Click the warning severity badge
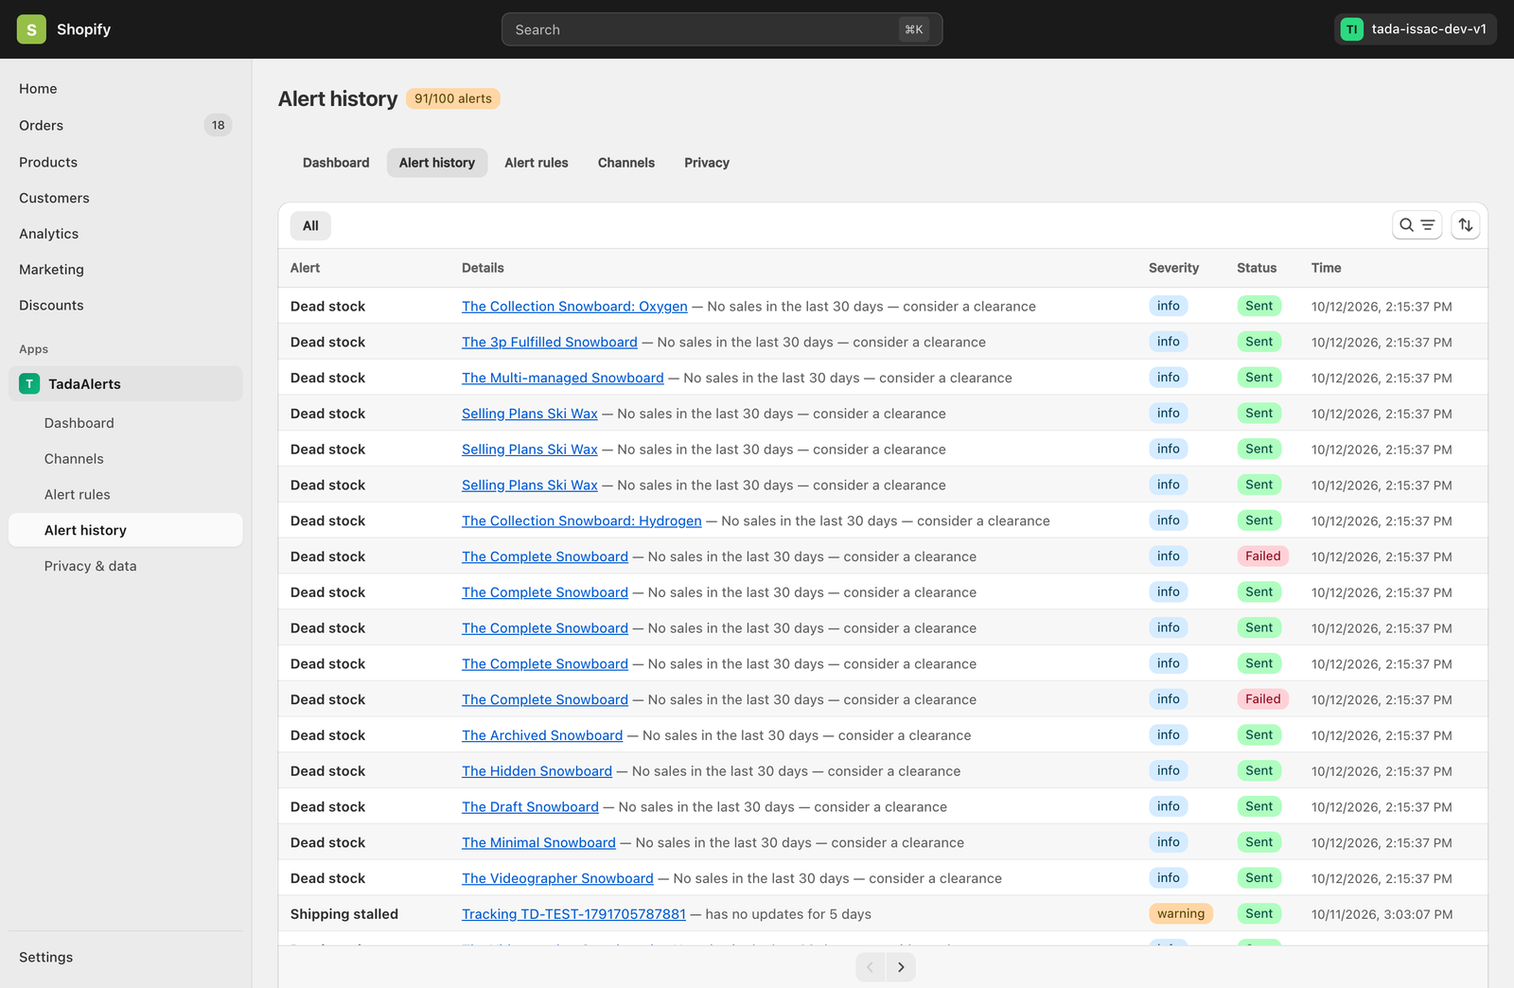 click(1181, 913)
